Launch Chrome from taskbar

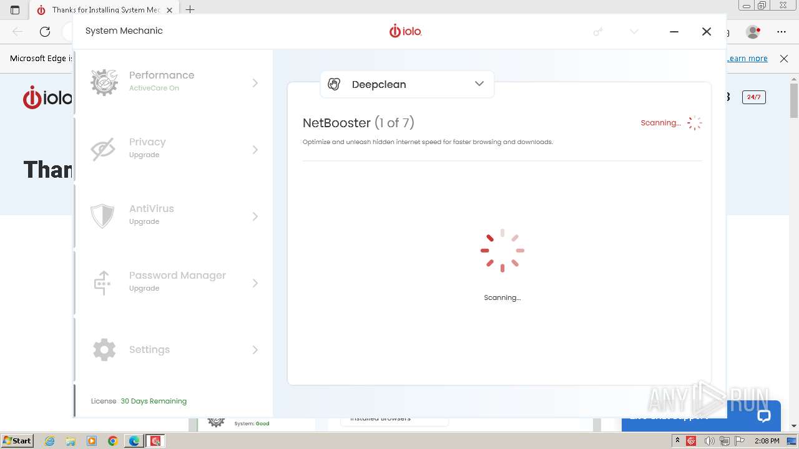coord(113,441)
